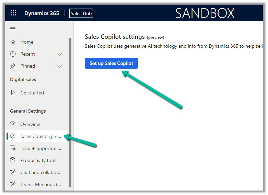Open the app launcher waffle icon

coord(13,13)
